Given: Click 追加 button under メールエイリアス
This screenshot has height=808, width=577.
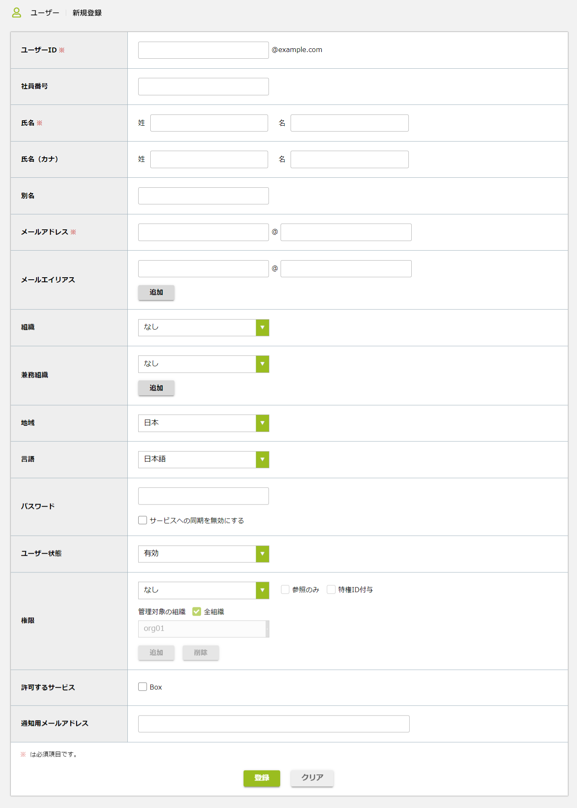Looking at the screenshot, I should (156, 292).
